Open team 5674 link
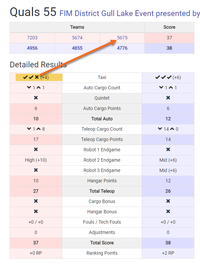 coord(77,38)
